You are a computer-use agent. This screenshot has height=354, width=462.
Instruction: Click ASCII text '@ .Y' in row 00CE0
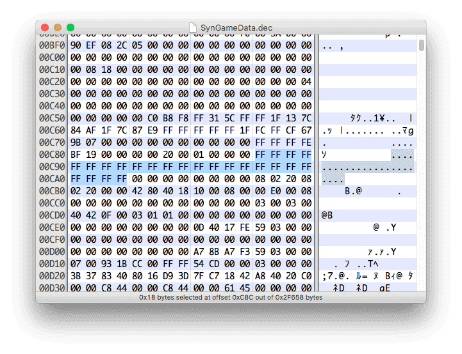tap(385, 227)
